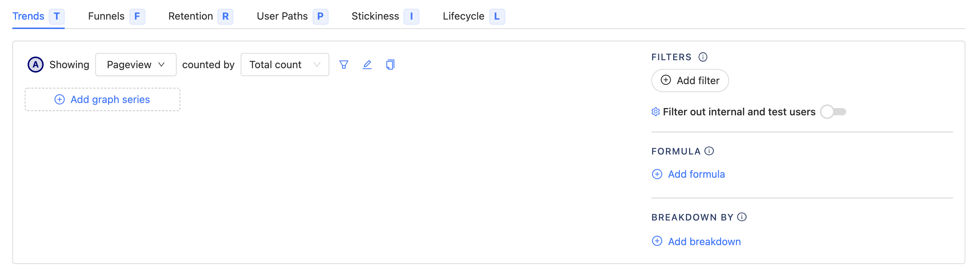Open the filter icon on series A
Viewport: 977px width, 272px height.
[x=343, y=64]
